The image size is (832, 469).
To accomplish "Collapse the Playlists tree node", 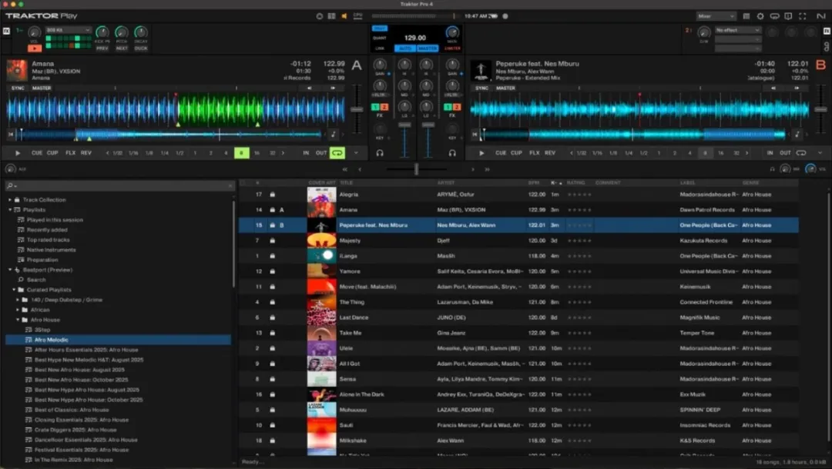I will (x=10, y=210).
